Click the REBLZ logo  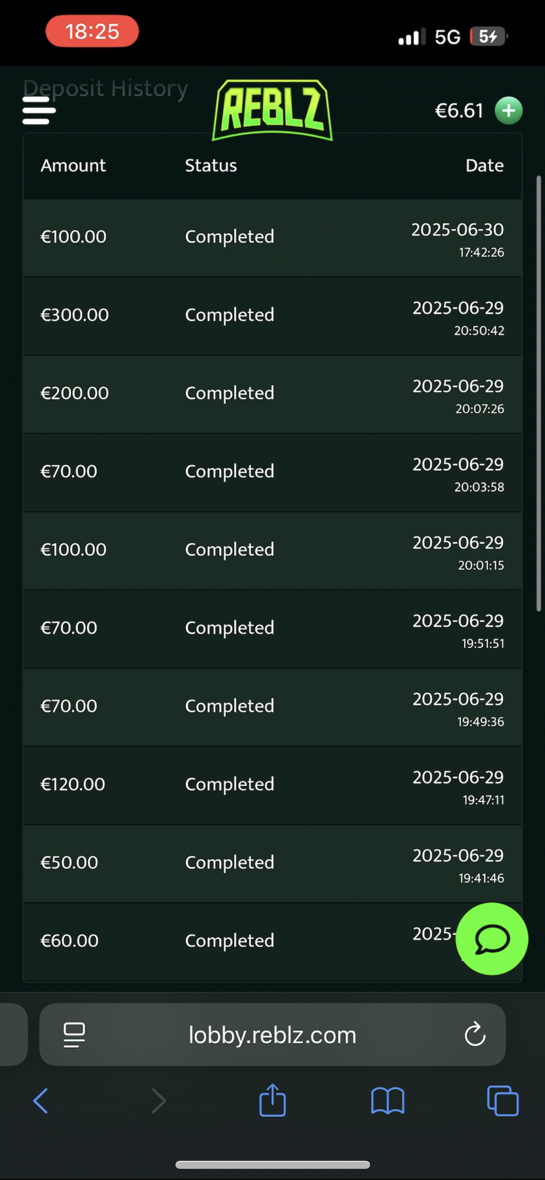coord(272,110)
